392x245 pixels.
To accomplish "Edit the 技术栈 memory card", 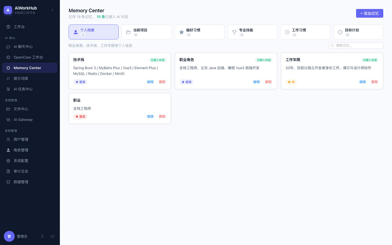I will tap(150, 82).
